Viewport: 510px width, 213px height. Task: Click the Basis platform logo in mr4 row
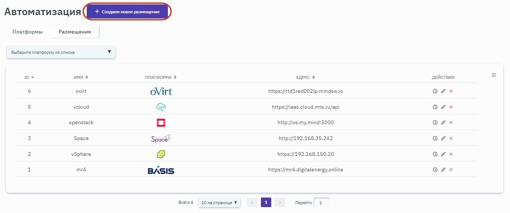[x=161, y=170]
